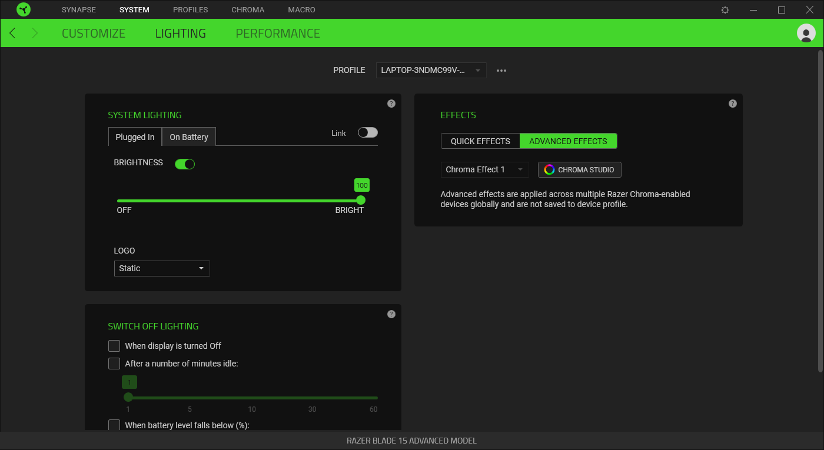The image size is (824, 450).
Task: Click the brightness slider handle
Action: [361, 200]
